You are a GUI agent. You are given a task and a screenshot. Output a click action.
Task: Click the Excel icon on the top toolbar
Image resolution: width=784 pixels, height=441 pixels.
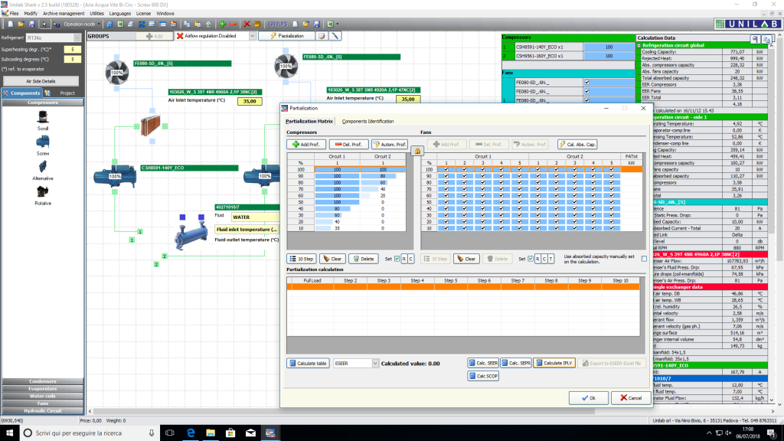[122, 24]
